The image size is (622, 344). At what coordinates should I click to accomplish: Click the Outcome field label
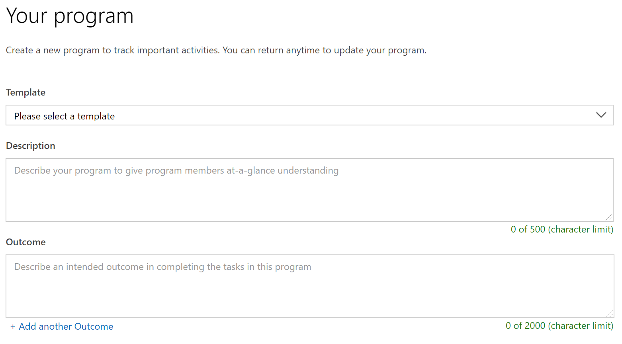tap(25, 242)
